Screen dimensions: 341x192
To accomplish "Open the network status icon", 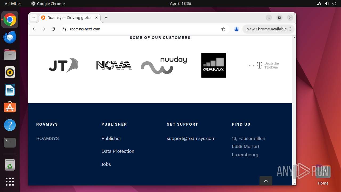I will point(319,3).
